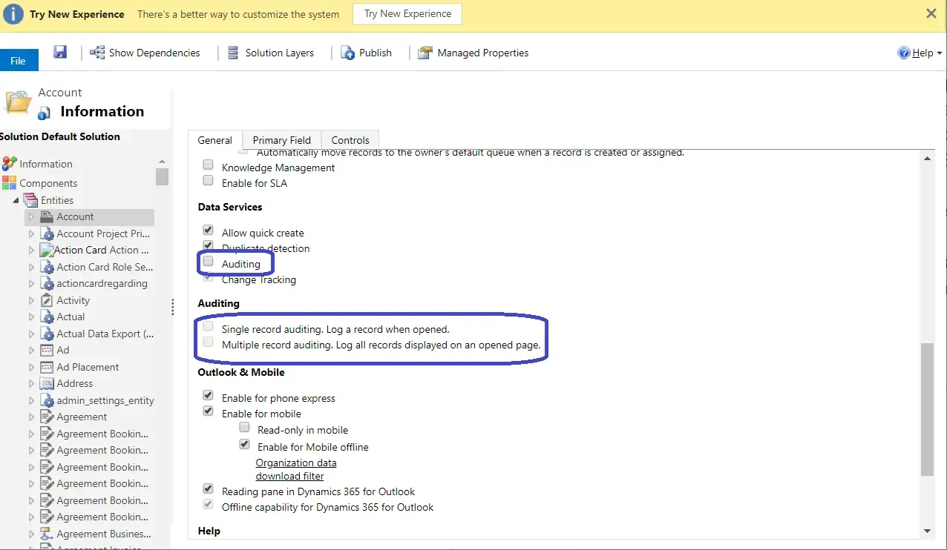
Task: Toggle the Enable for mobile checkbox
Action: (x=208, y=412)
